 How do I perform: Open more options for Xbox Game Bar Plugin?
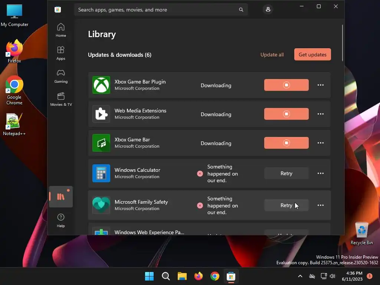click(x=320, y=85)
